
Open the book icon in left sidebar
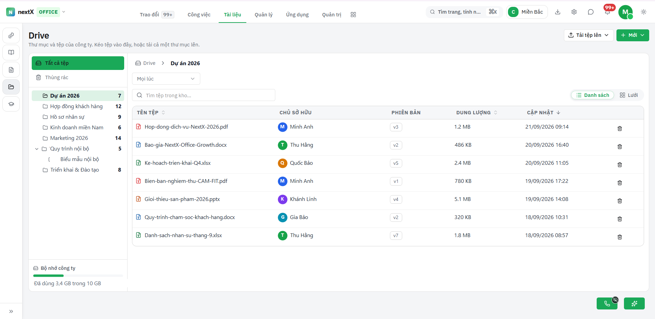pos(11,53)
